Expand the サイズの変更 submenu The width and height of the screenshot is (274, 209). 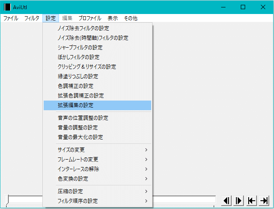(97, 150)
